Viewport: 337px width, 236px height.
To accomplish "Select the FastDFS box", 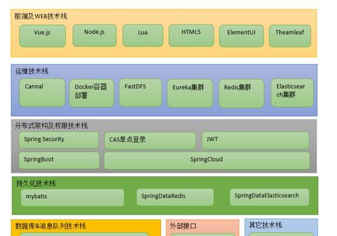I will (140, 93).
